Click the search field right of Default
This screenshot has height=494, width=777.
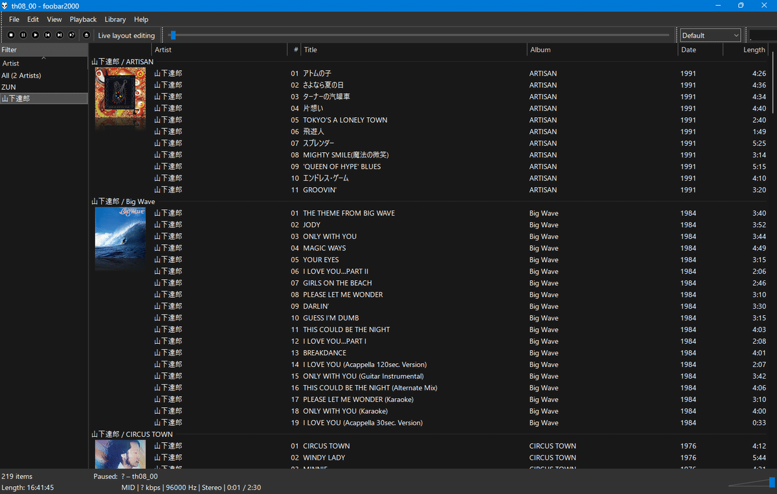[763, 35]
